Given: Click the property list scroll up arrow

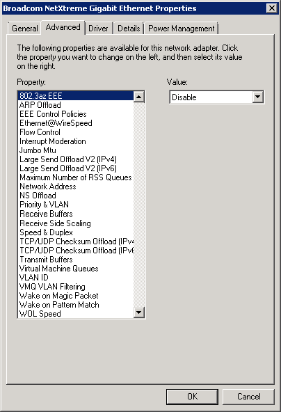Looking at the screenshot, I should [x=138, y=97].
